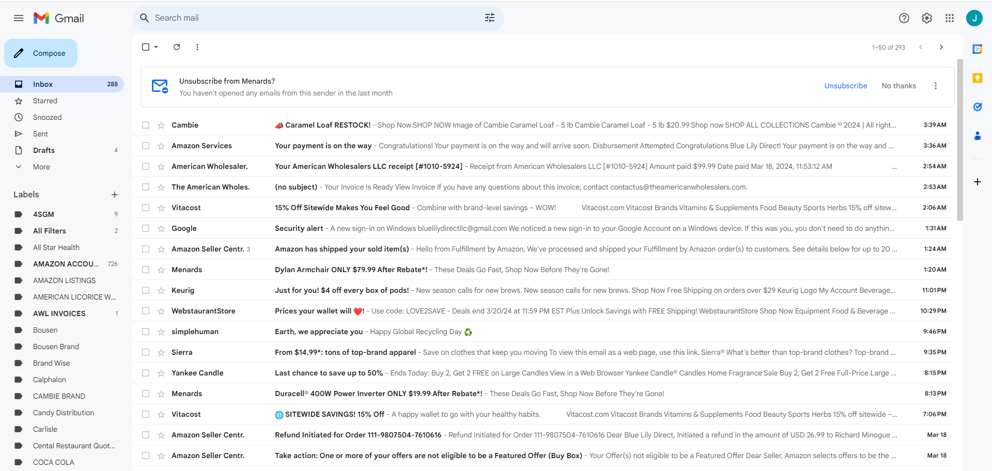The image size is (992, 471).
Task: Click No thanks on the banner
Action: pos(899,86)
